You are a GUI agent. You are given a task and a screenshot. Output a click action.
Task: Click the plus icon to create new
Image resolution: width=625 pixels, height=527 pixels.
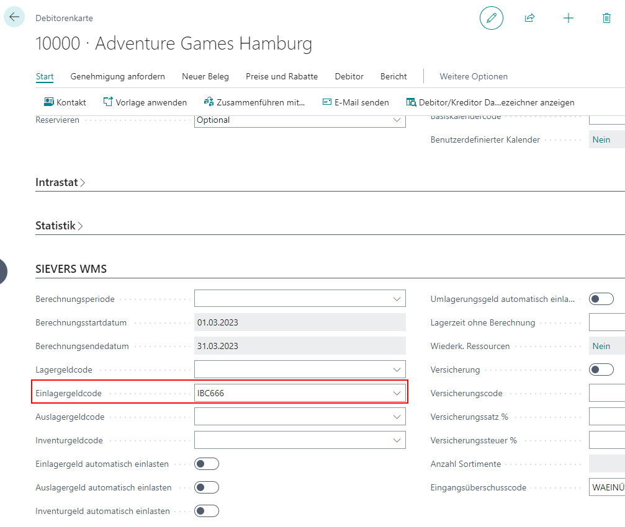coord(568,18)
